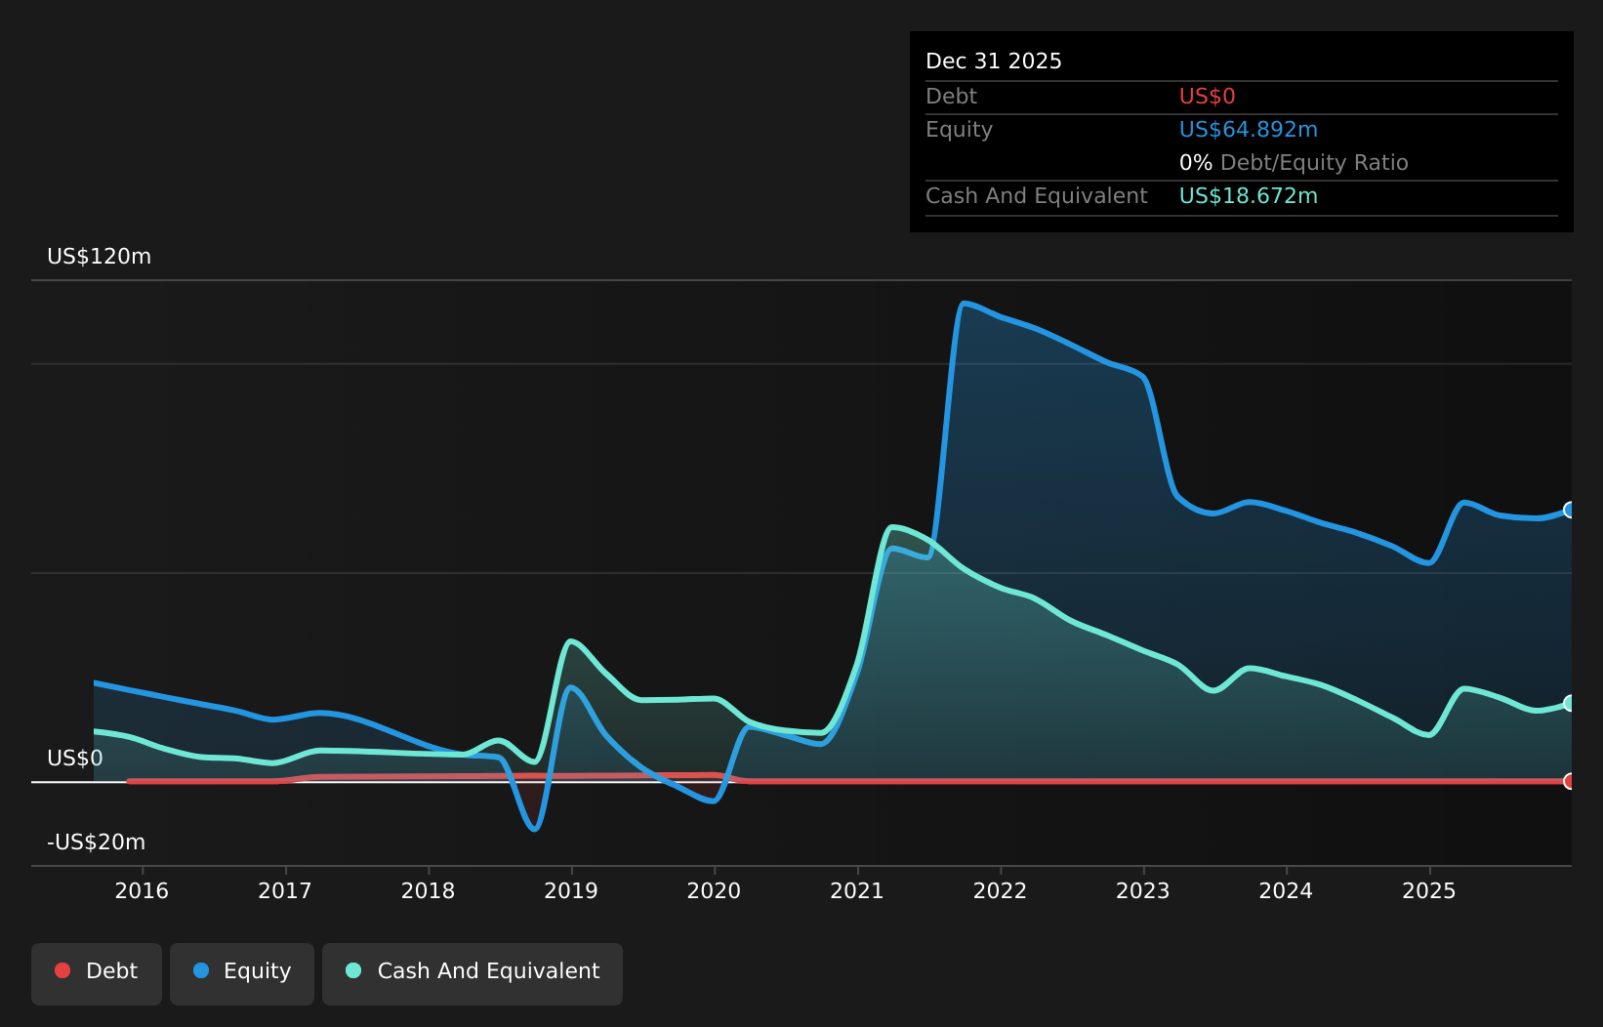Click the 2021 x-axis label
Viewport: 1603px width, 1027px height.
pos(857,890)
